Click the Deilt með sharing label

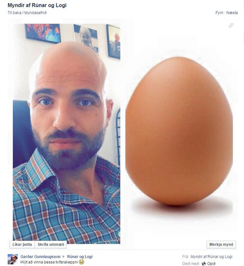click(x=191, y=264)
